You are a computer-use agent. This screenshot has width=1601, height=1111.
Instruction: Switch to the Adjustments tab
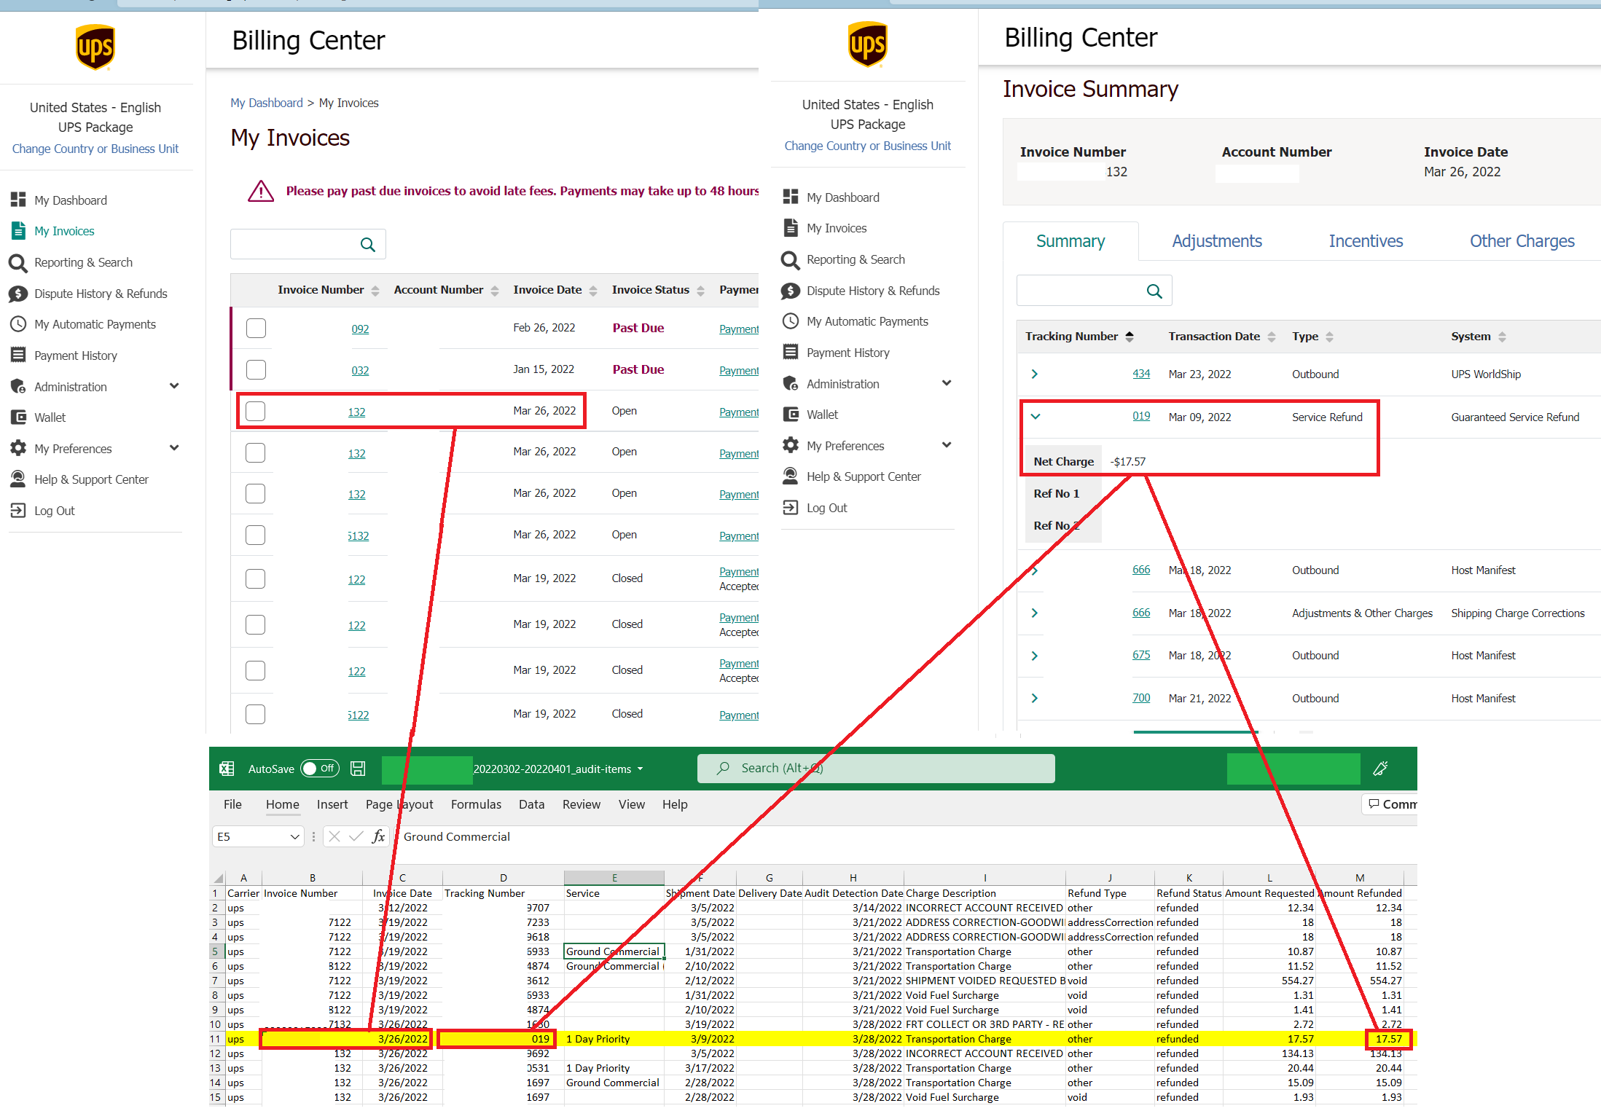[x=1216, y=241]
